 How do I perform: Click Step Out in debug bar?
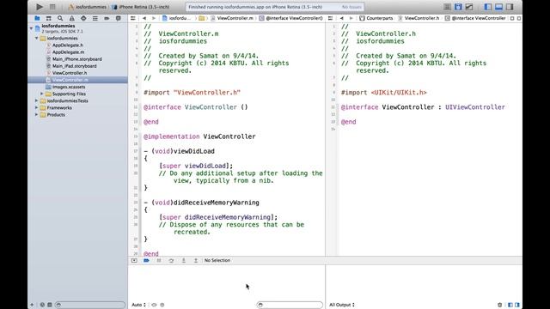pyautogui.click(x=196, y=260)
